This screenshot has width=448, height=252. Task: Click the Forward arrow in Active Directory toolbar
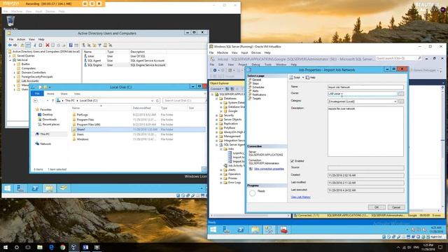[15, 45]
